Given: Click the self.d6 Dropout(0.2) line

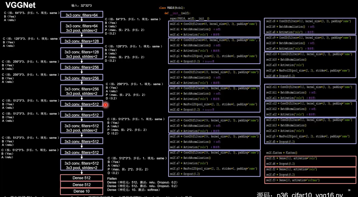Looking at the screenshot, I should pos(281,164).
